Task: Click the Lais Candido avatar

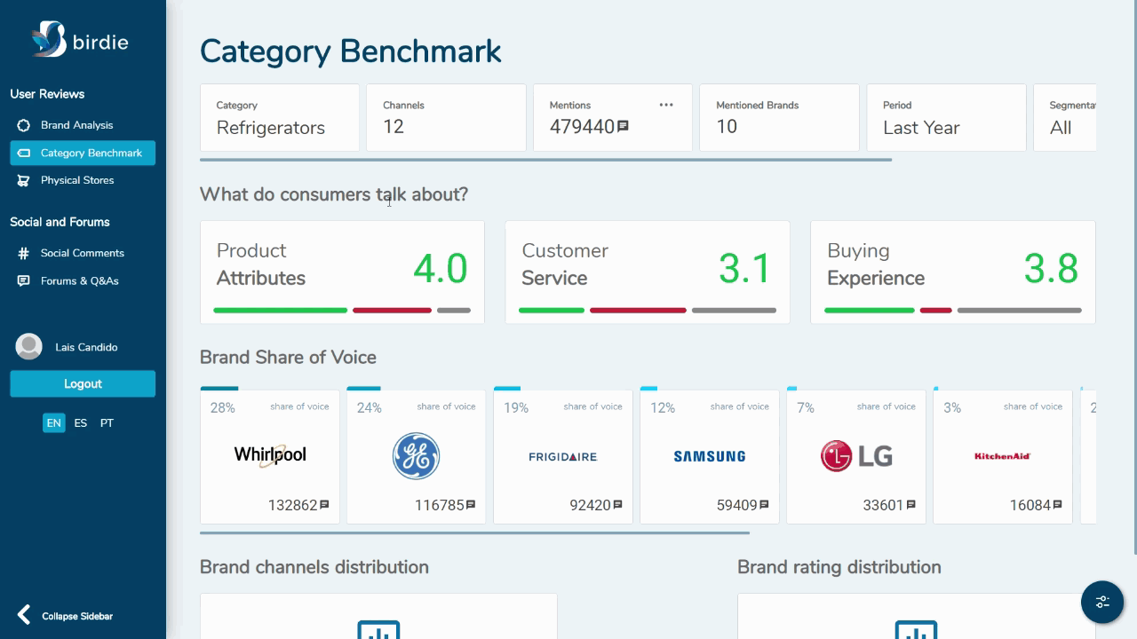Action: [29, 347]
